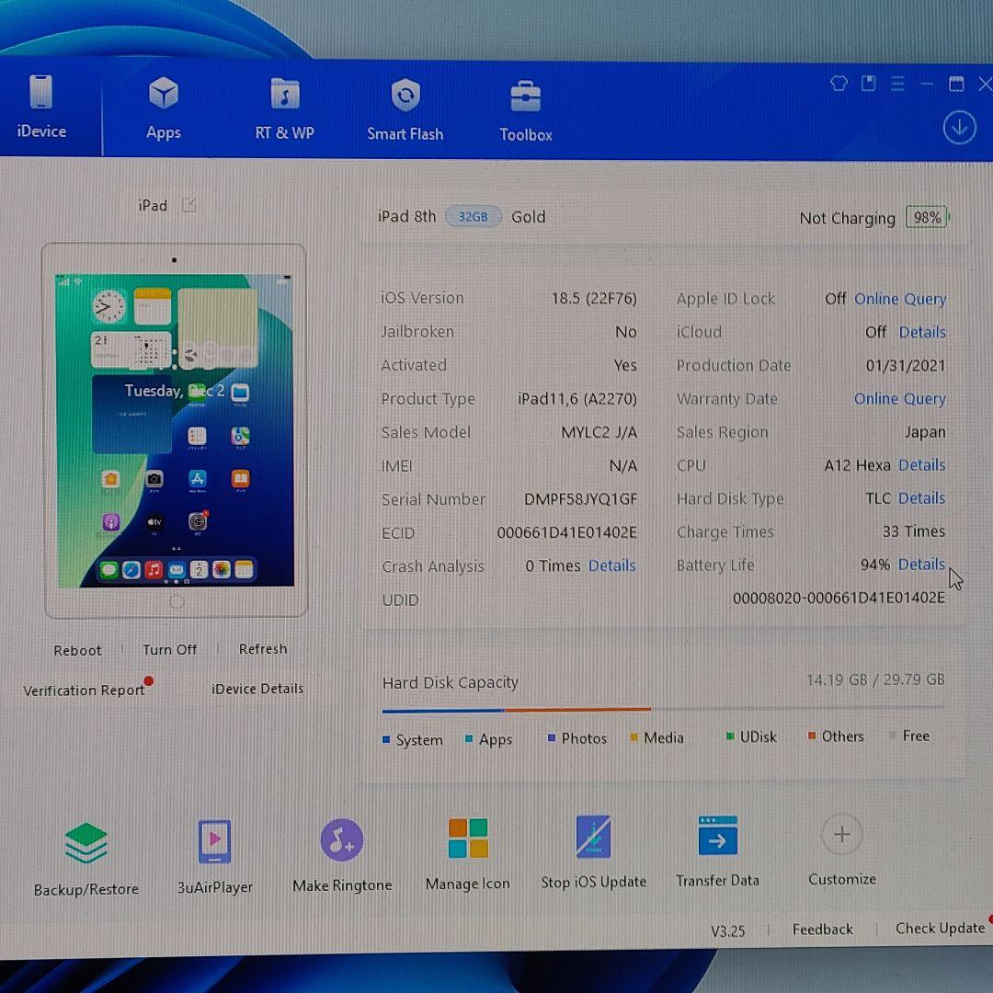Screen dimensions: 993x993
Task: Open the hamburger menu at top right
Action: [897, 83]
